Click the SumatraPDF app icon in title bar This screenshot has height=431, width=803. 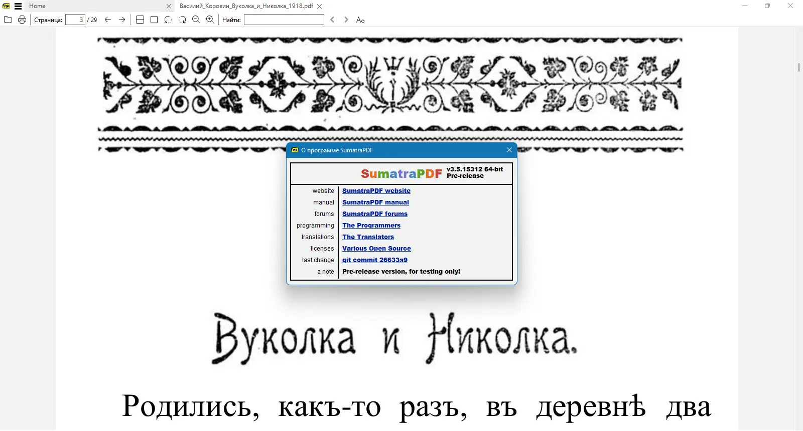[7, 6]
